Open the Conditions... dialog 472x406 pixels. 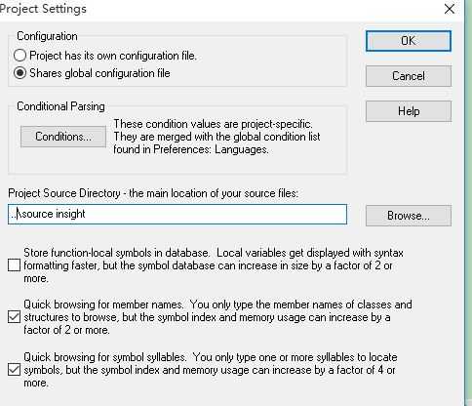point(63,137)
